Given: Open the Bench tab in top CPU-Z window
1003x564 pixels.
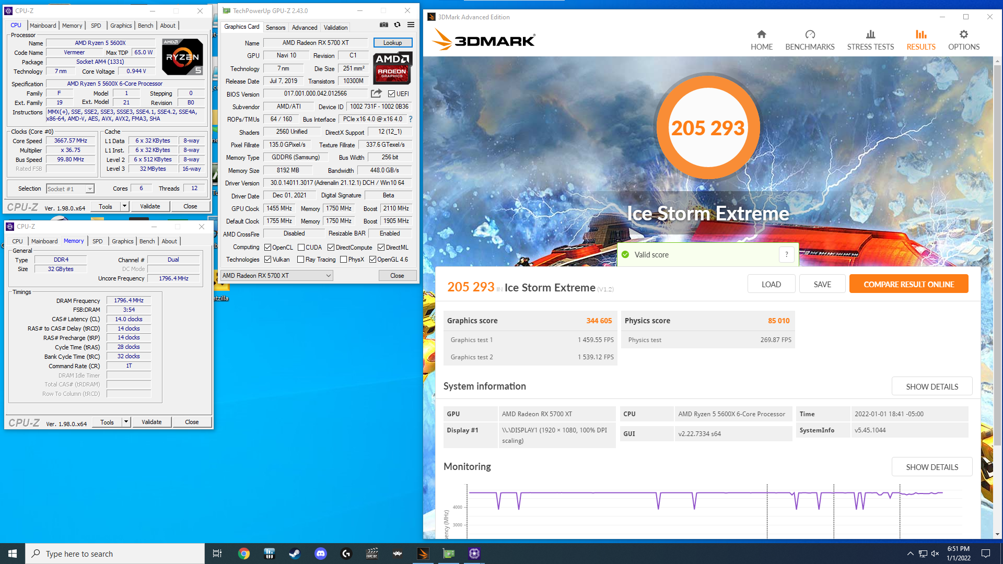Looking at the screenshot, I should point(146,26).
